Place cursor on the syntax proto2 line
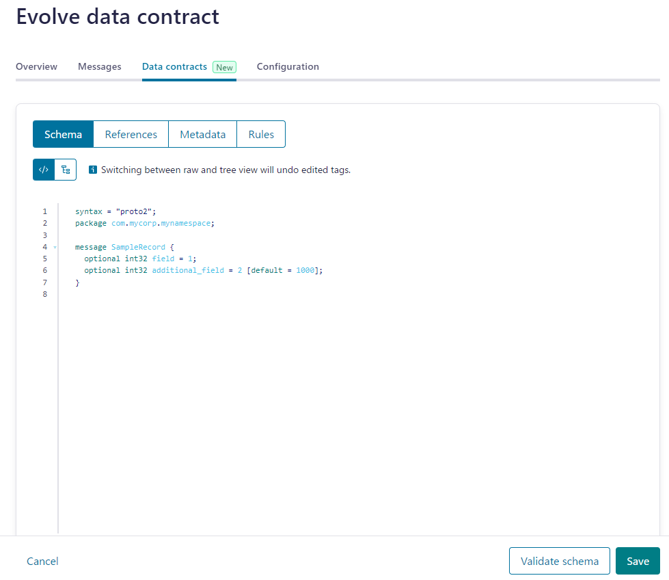Image resolution: width=669 pixels, height=580 pixels. [x=115, y=211]
